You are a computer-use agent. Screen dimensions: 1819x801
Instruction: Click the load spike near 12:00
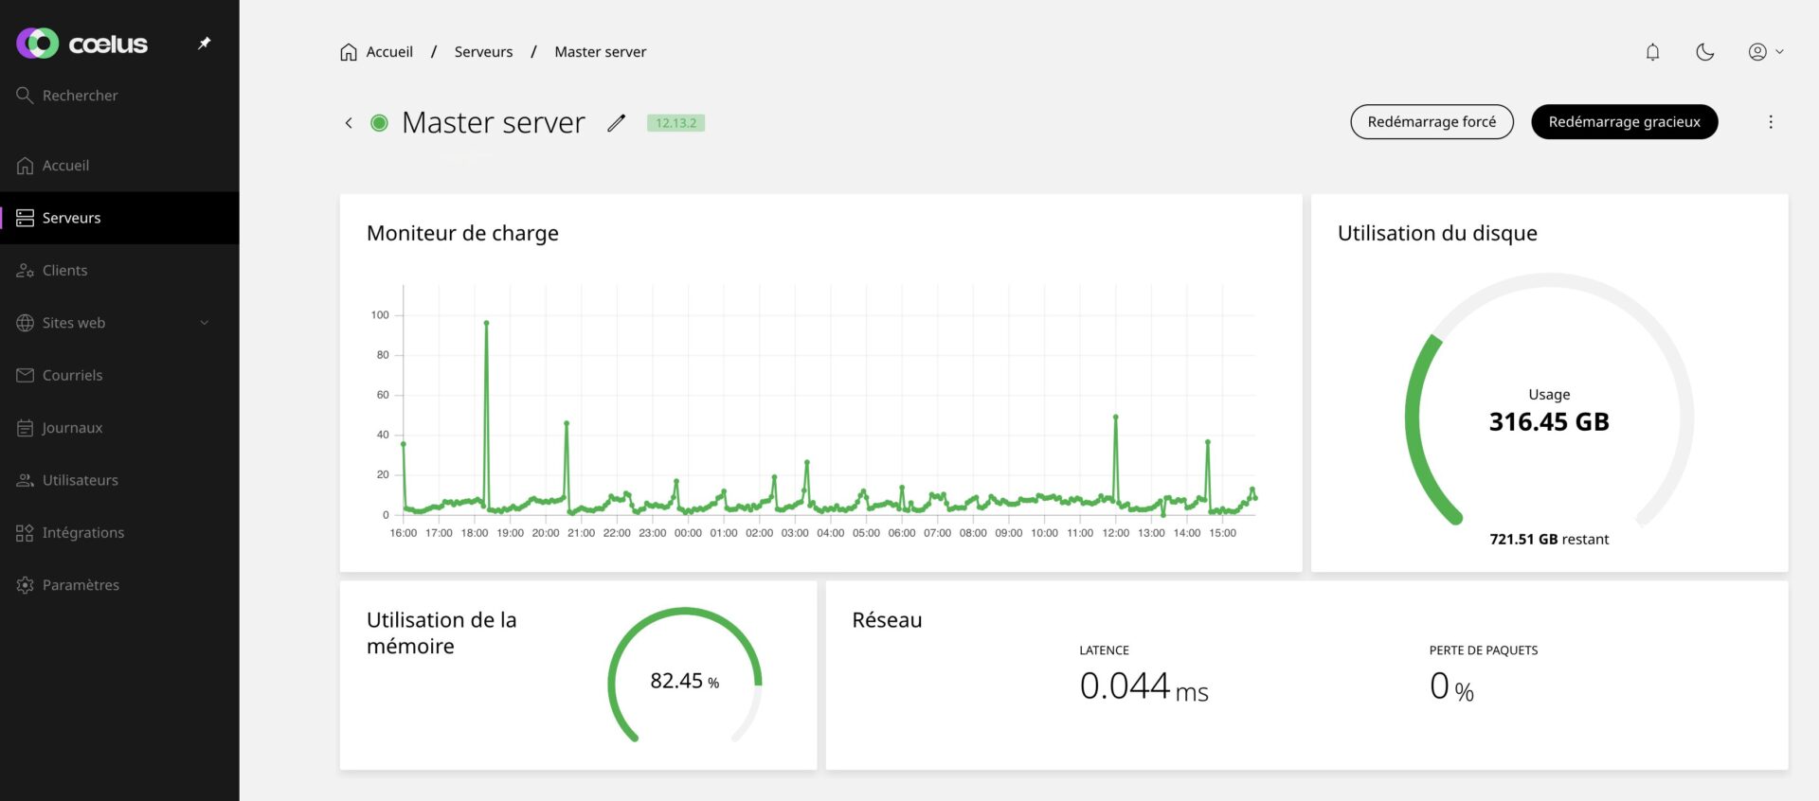tap(1115, 417)
